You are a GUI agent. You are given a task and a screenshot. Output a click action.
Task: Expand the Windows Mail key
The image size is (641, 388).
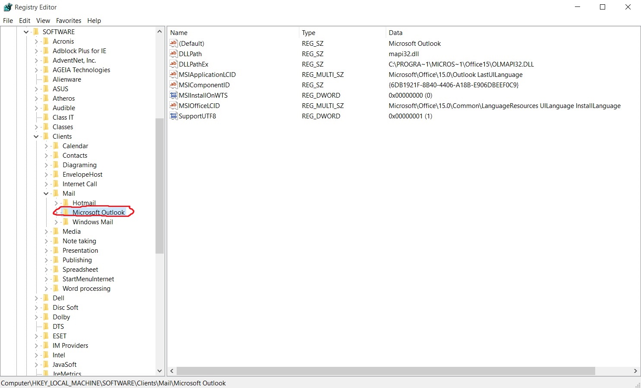click(56, 222)
